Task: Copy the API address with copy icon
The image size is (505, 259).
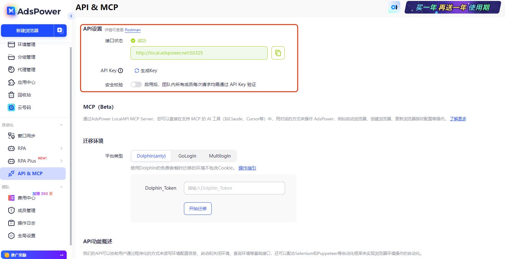Action: [278, 53]
